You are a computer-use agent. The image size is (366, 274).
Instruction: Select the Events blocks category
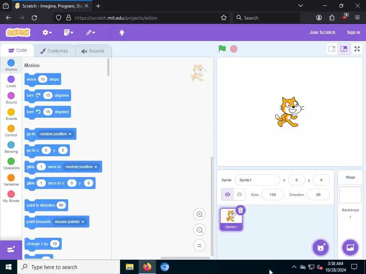pos(11,115)
